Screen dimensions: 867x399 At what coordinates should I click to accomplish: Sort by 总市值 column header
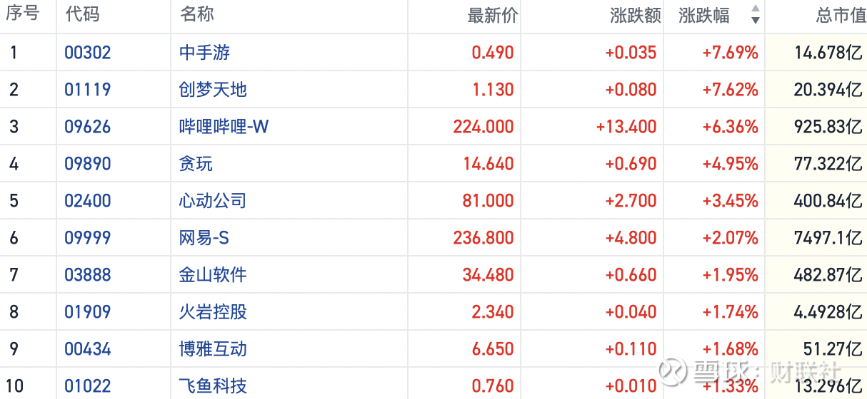[x=841, y=15]
